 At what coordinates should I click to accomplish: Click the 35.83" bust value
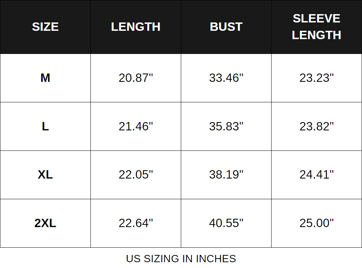[x=226, y=126]
